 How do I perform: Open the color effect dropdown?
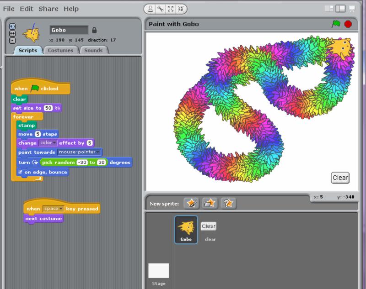[x=48, y=143]
